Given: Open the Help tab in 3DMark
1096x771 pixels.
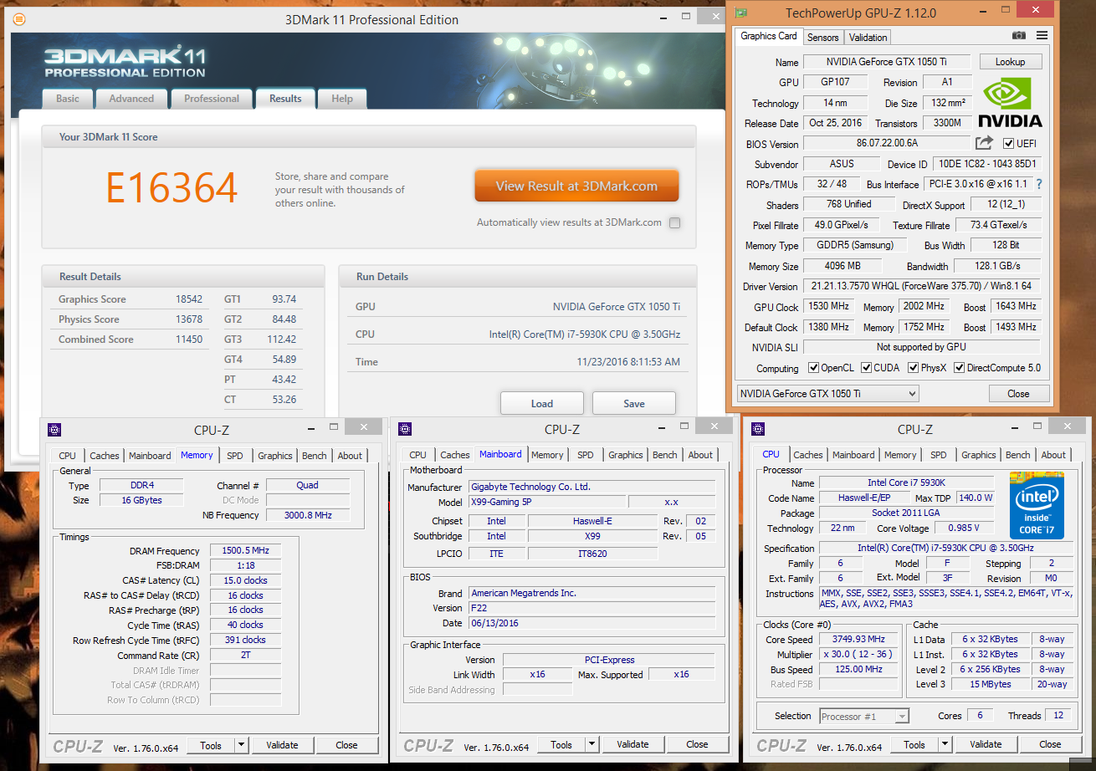Looking at the screenshot, I should coord(342,99).
